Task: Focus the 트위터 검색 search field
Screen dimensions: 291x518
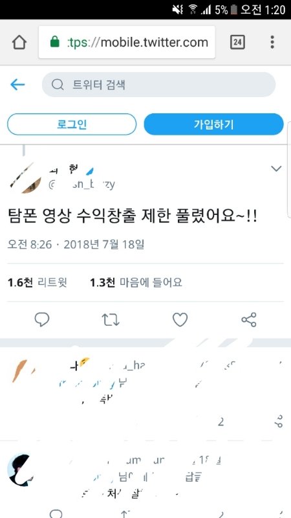Action: [x=158, y=85]
